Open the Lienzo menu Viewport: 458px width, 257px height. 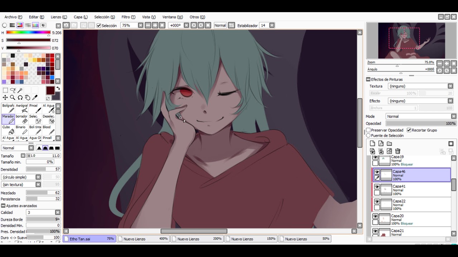(59, 17)
